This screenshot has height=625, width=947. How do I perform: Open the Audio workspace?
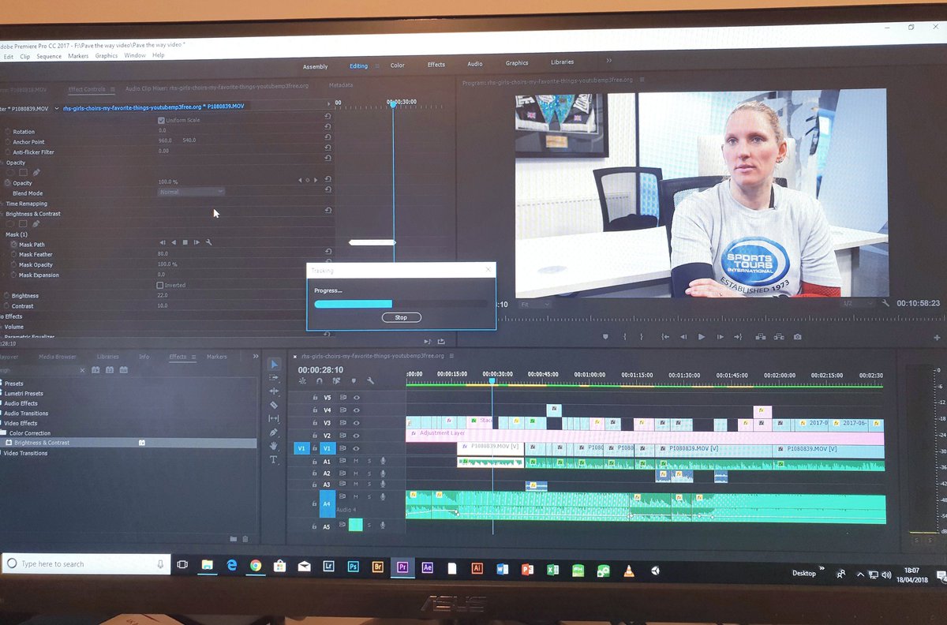475,64
